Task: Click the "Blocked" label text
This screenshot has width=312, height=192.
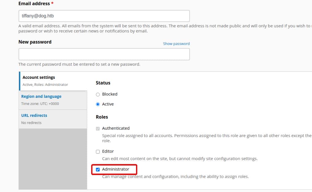Action: [x=110, y=94]
